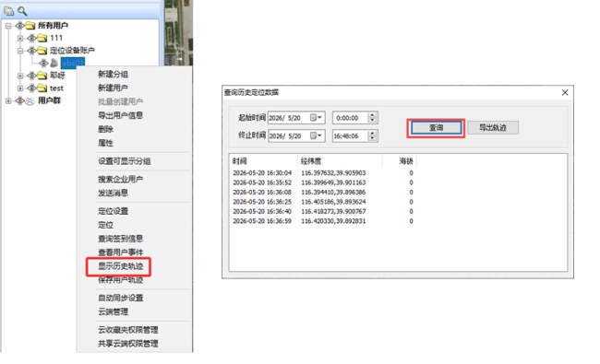Screen dimensions: 600x364
Task: Select row 2026-05-20 16:36:40
Action: pos(323,211)
